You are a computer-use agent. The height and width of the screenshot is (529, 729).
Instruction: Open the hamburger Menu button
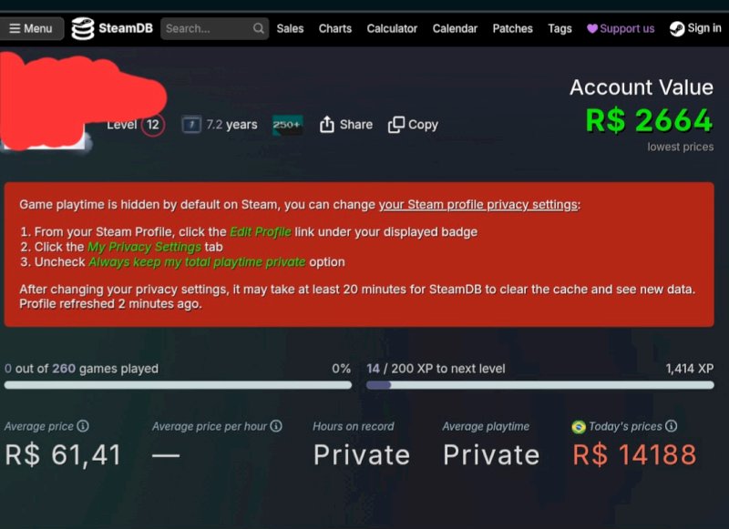point(31,28)
